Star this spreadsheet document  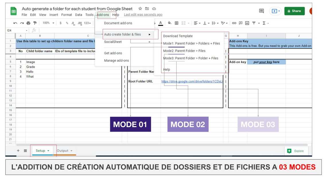click(140, 9)
